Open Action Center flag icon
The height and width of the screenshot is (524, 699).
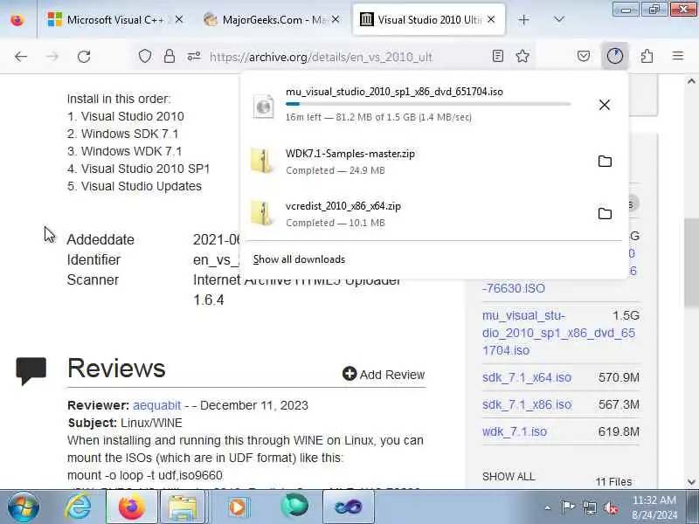click(x=568, y=507)
